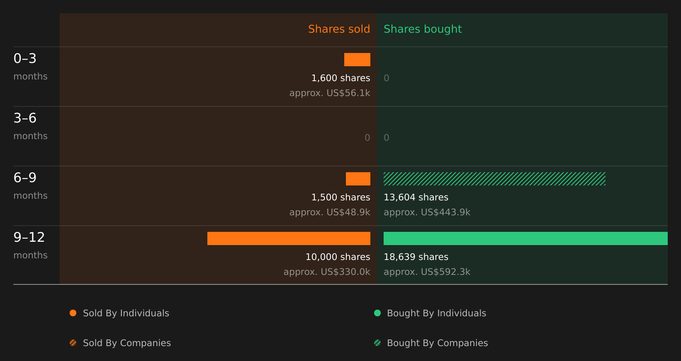Select the hatched 6–9 months bought bar
681x361 pixels.
click(494, 179)
